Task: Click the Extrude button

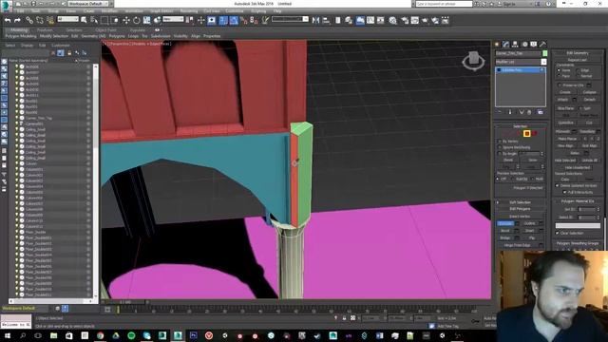Action: click(505, 224)
